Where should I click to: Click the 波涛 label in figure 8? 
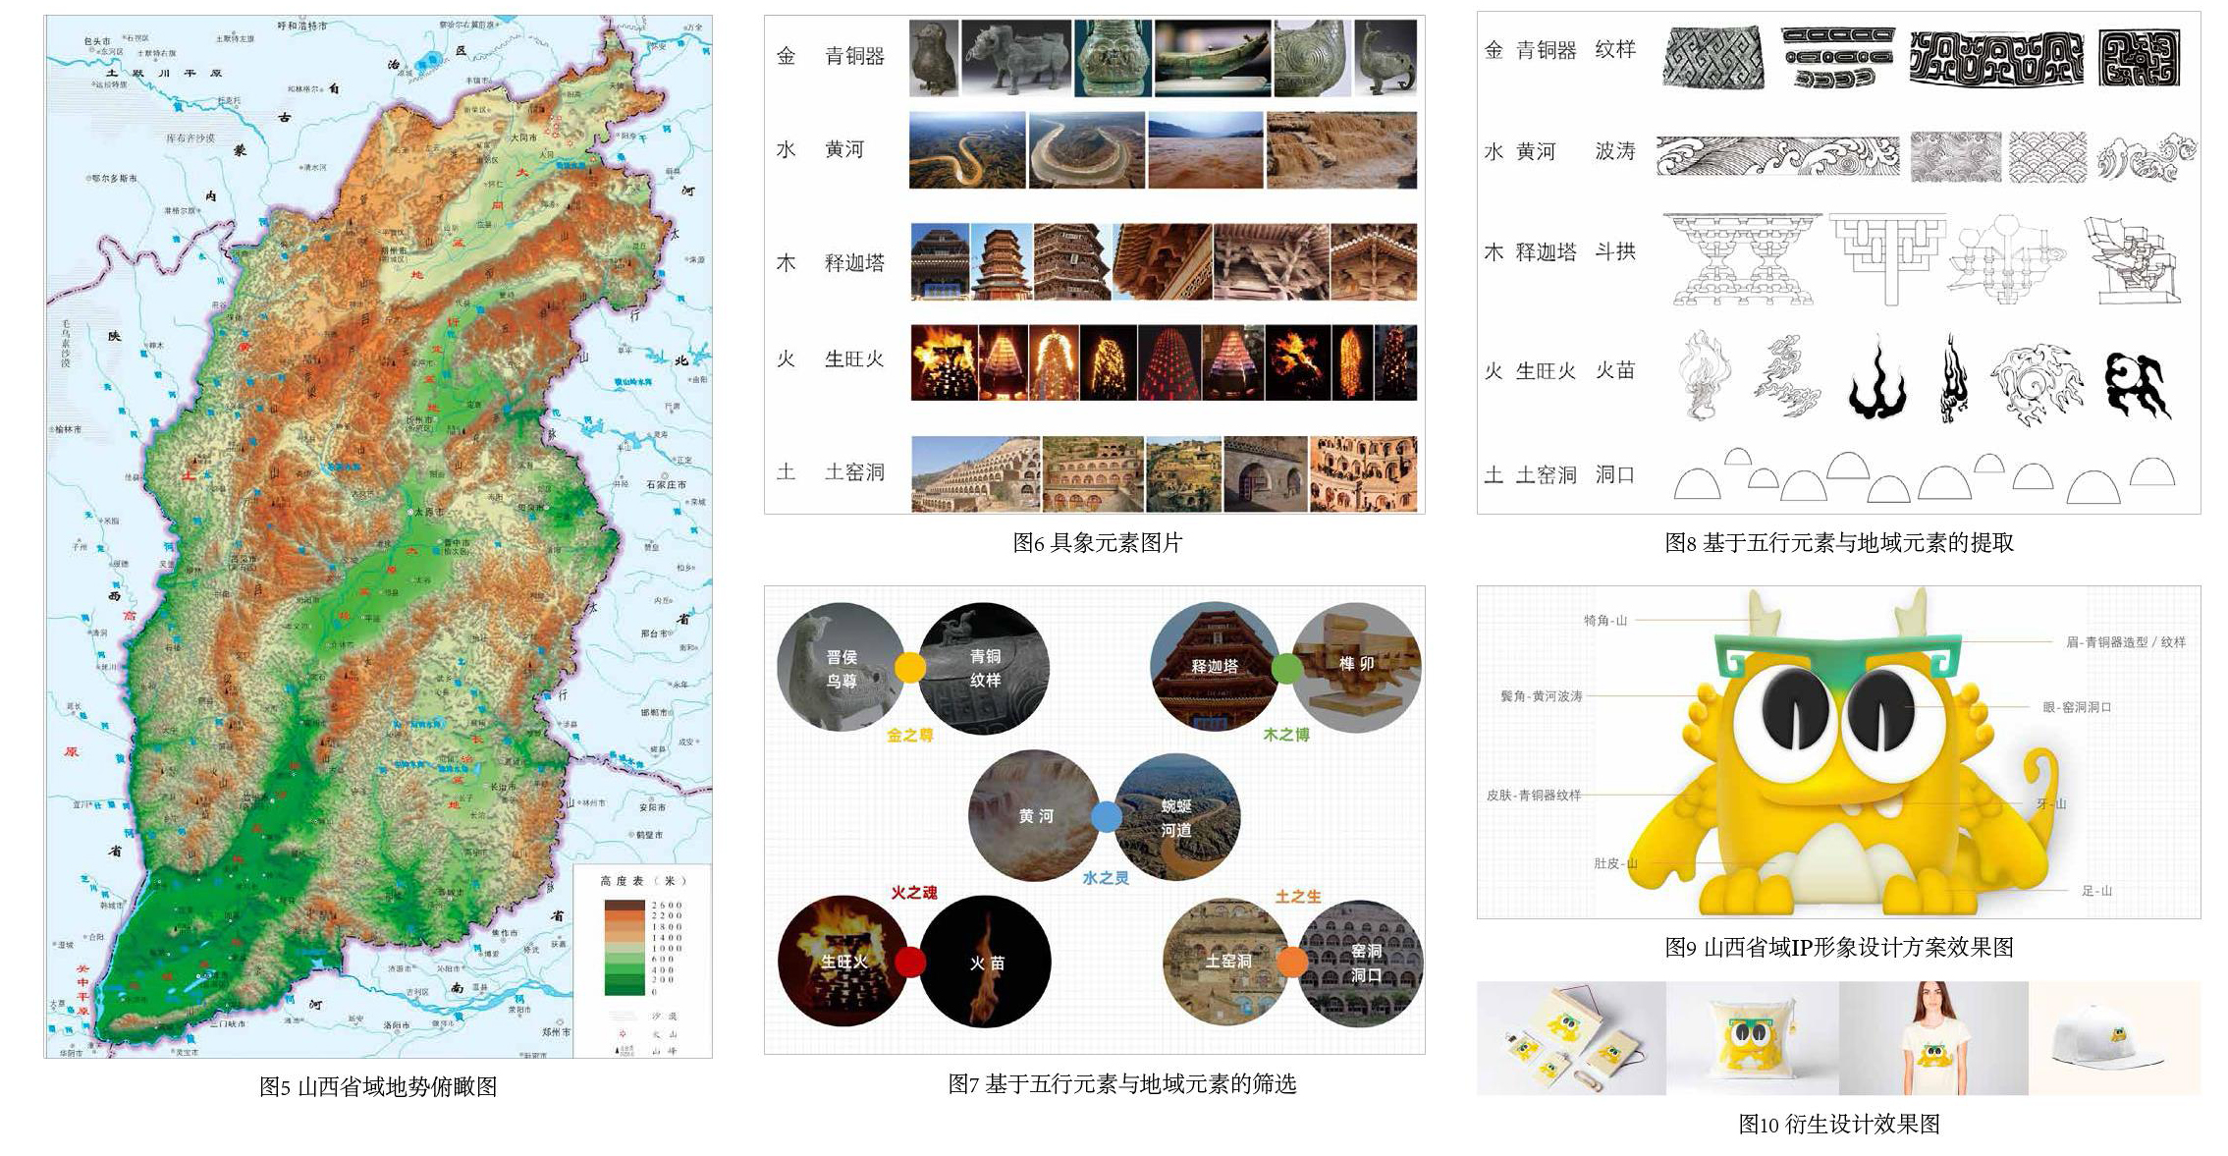tap(1615, 151)
